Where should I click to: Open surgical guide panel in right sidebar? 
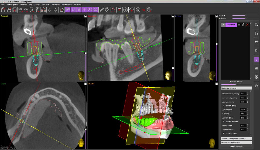point(256,68)
